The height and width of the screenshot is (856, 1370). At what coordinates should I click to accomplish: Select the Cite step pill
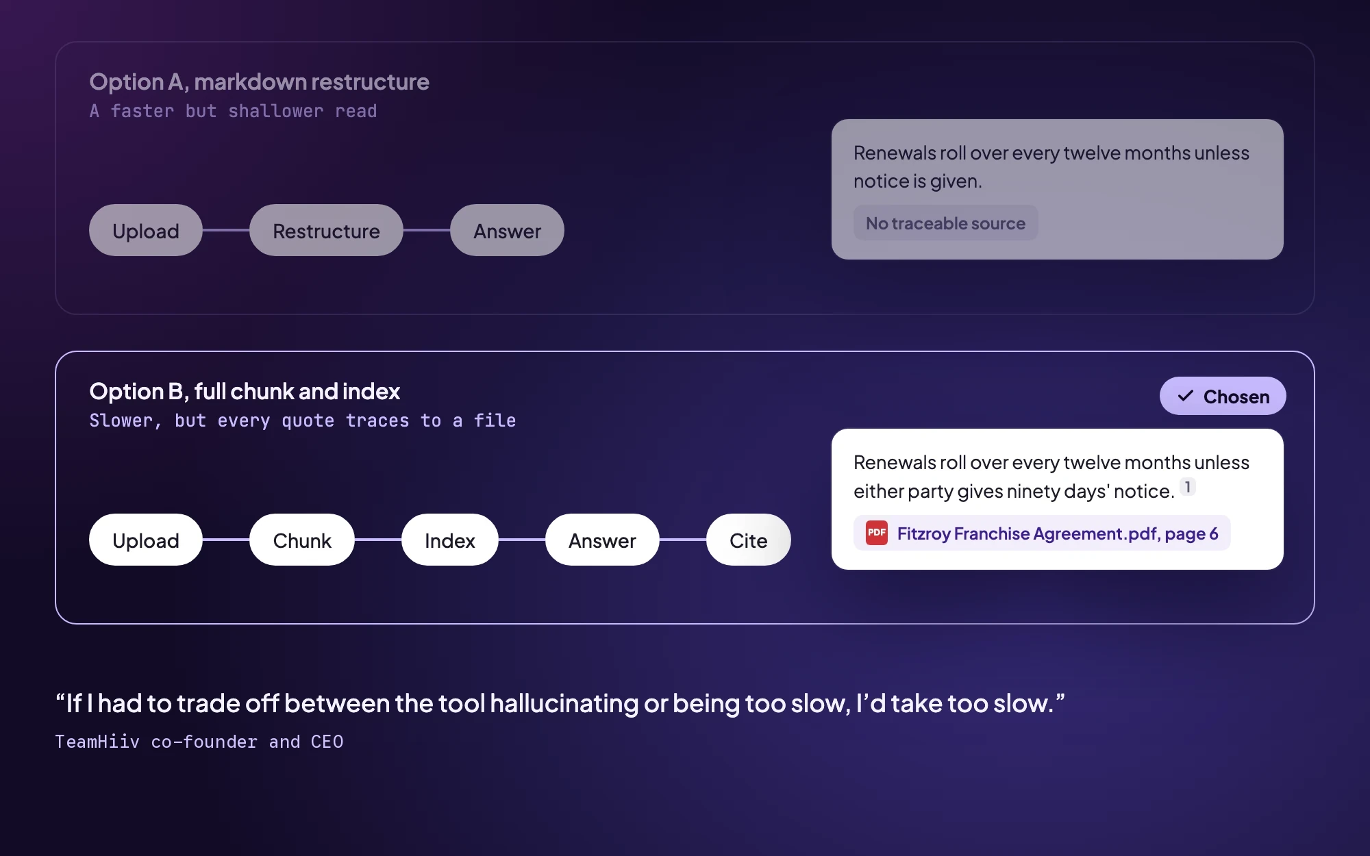[x=749, y=540]
